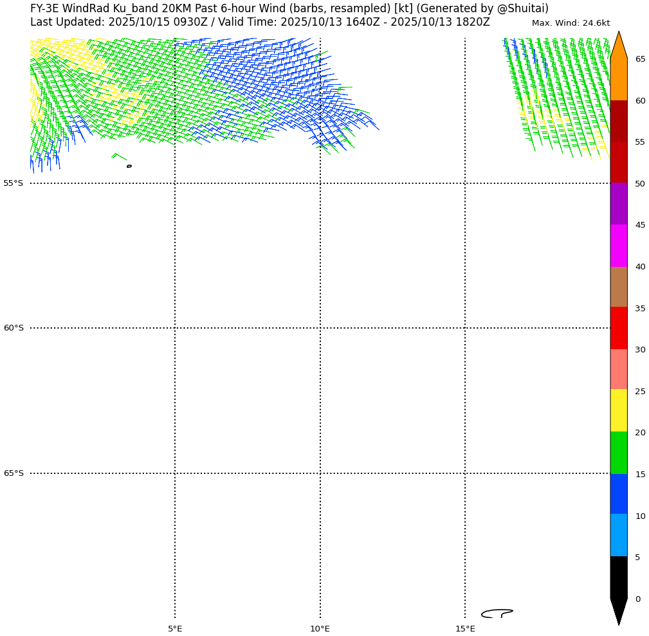The width and height of the screenshot is (649, 636).
Task: Click the salmon 25-30 kt colorbar segment
Action: [x=618, y=369]
